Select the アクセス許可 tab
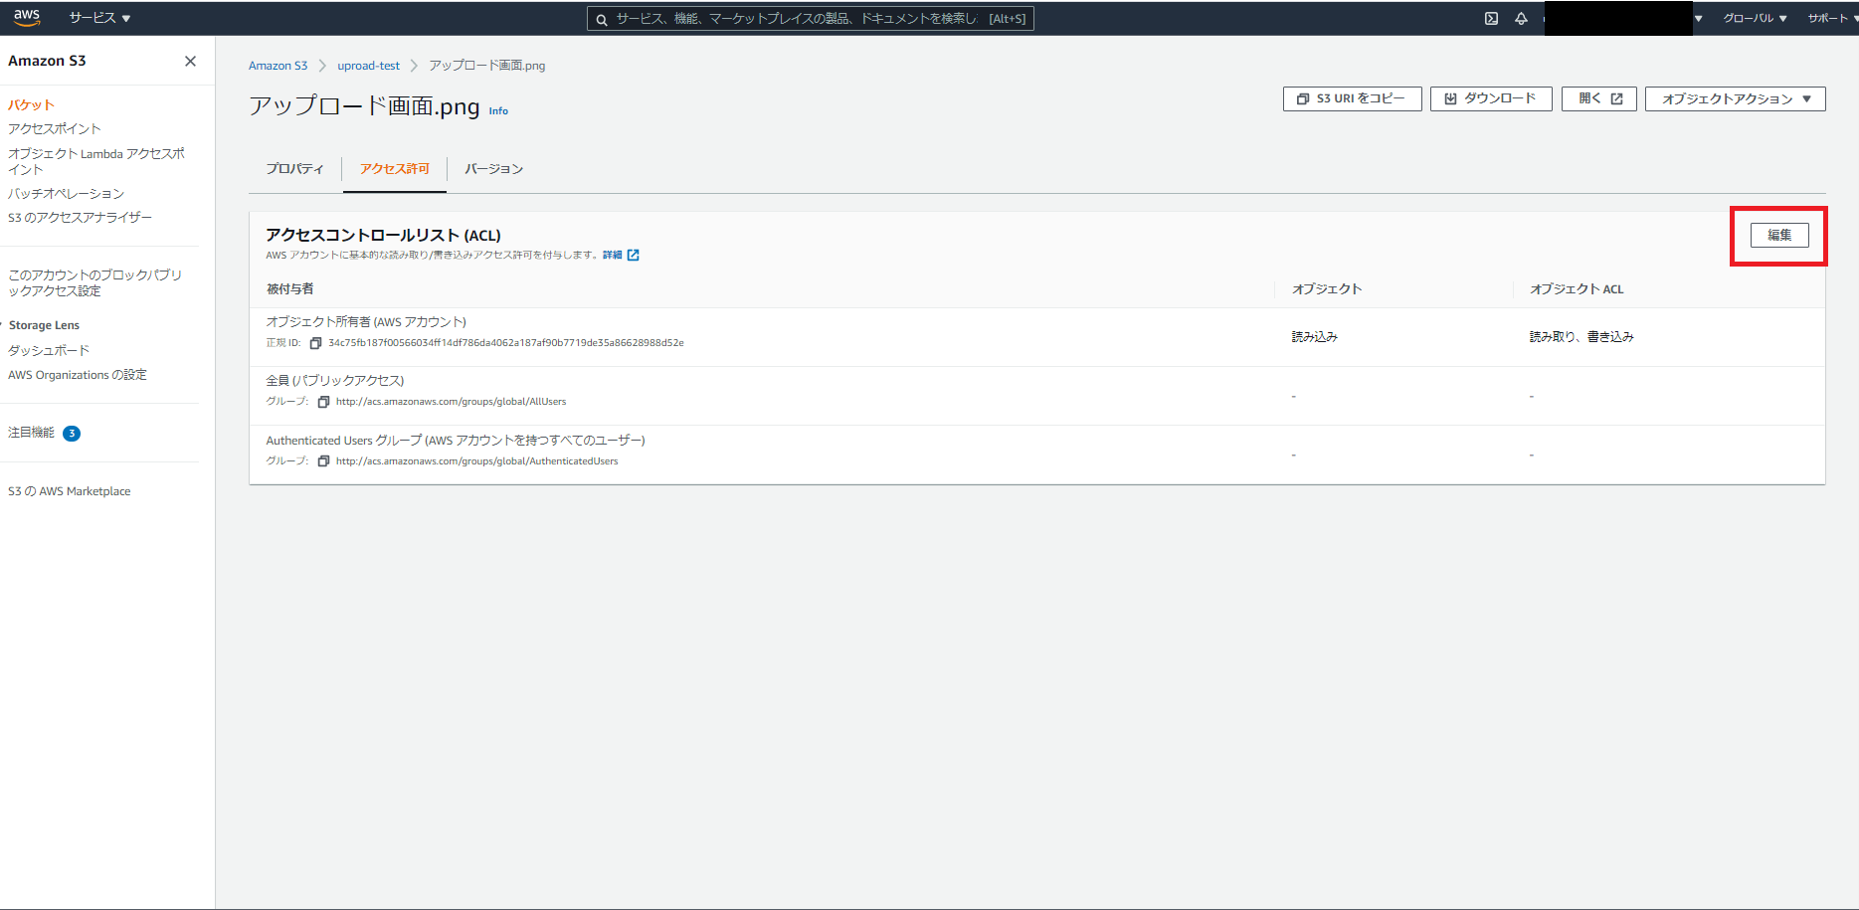1859x910 pixels. [x=395, y=169]
